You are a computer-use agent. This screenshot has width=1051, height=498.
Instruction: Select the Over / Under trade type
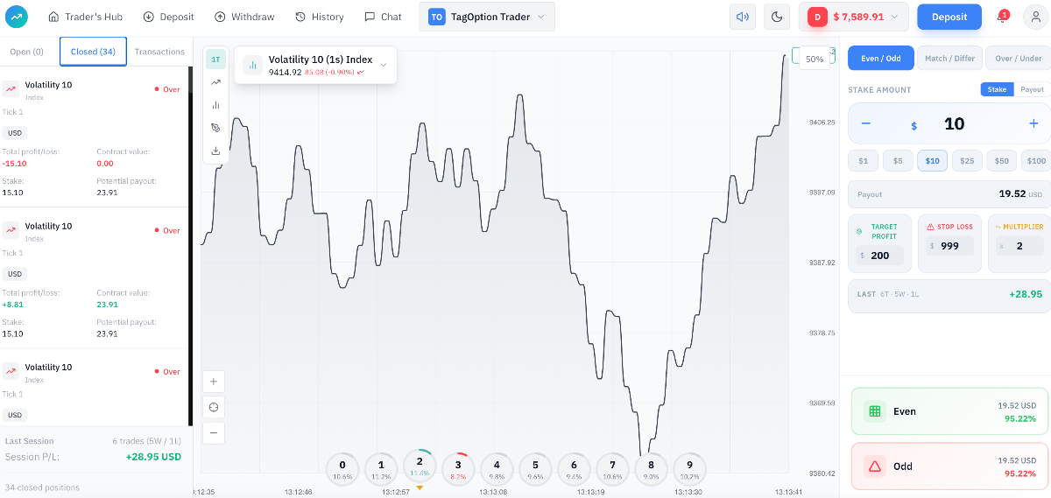coord(1019,59)
